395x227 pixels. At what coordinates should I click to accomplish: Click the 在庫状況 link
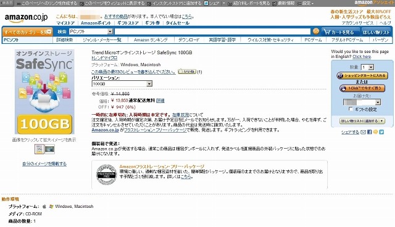coord(180,115)
